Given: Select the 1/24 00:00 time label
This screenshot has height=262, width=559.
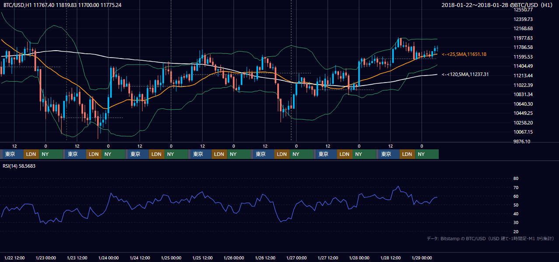Looking at the screenshot, I should pos(108,258).
